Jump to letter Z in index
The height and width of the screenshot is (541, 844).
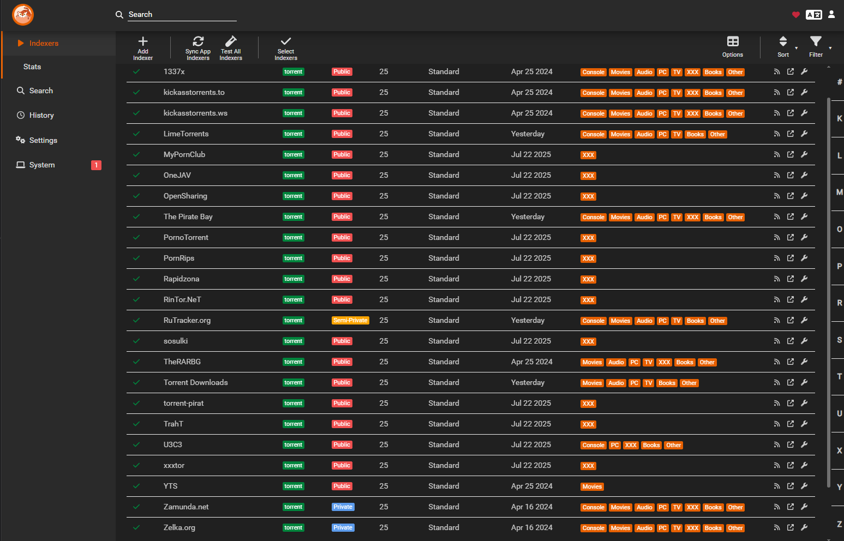pyautogui.click(x=839, y=524)
